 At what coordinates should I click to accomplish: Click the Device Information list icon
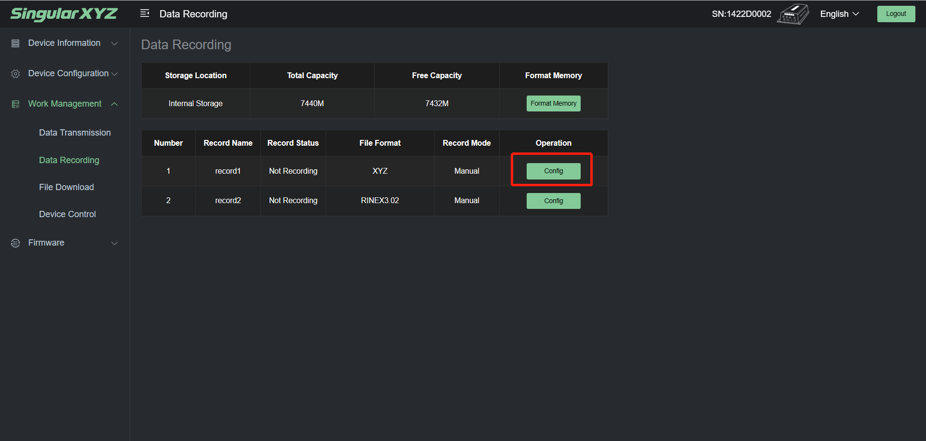(x=15, y=43)
